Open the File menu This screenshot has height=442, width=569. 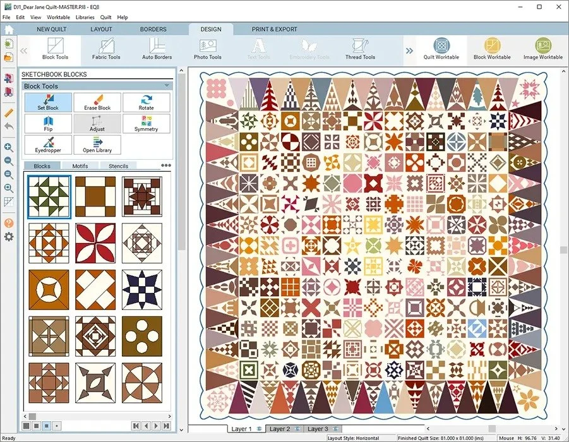[x=6, y=17]
